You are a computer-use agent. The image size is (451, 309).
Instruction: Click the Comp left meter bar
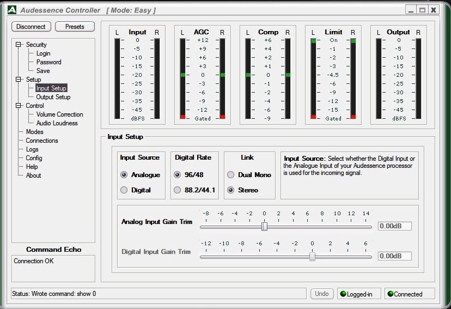248,78
